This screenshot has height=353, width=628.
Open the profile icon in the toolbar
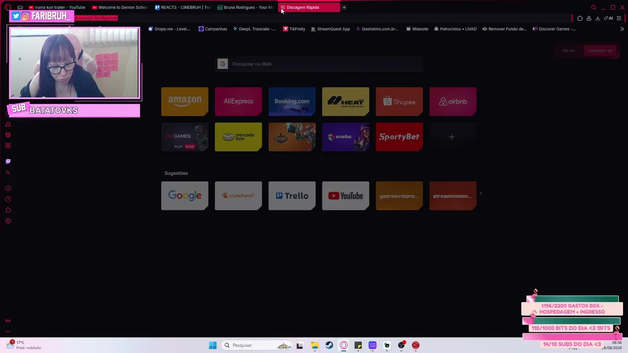(589, 18)
